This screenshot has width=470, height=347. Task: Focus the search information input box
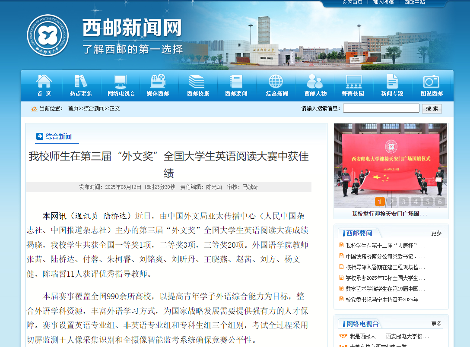click(x=381, y=108)
